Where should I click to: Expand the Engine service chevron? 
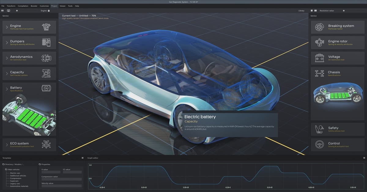click(x=7, y=27)
